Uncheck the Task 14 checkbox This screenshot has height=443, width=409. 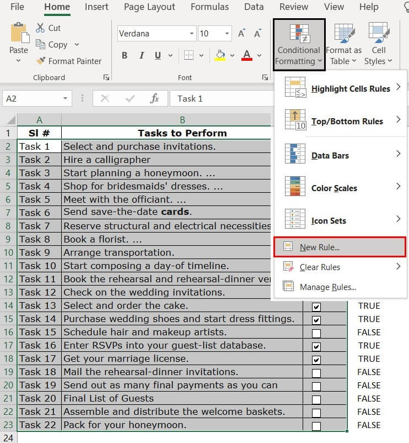click(x=316, y=320)
